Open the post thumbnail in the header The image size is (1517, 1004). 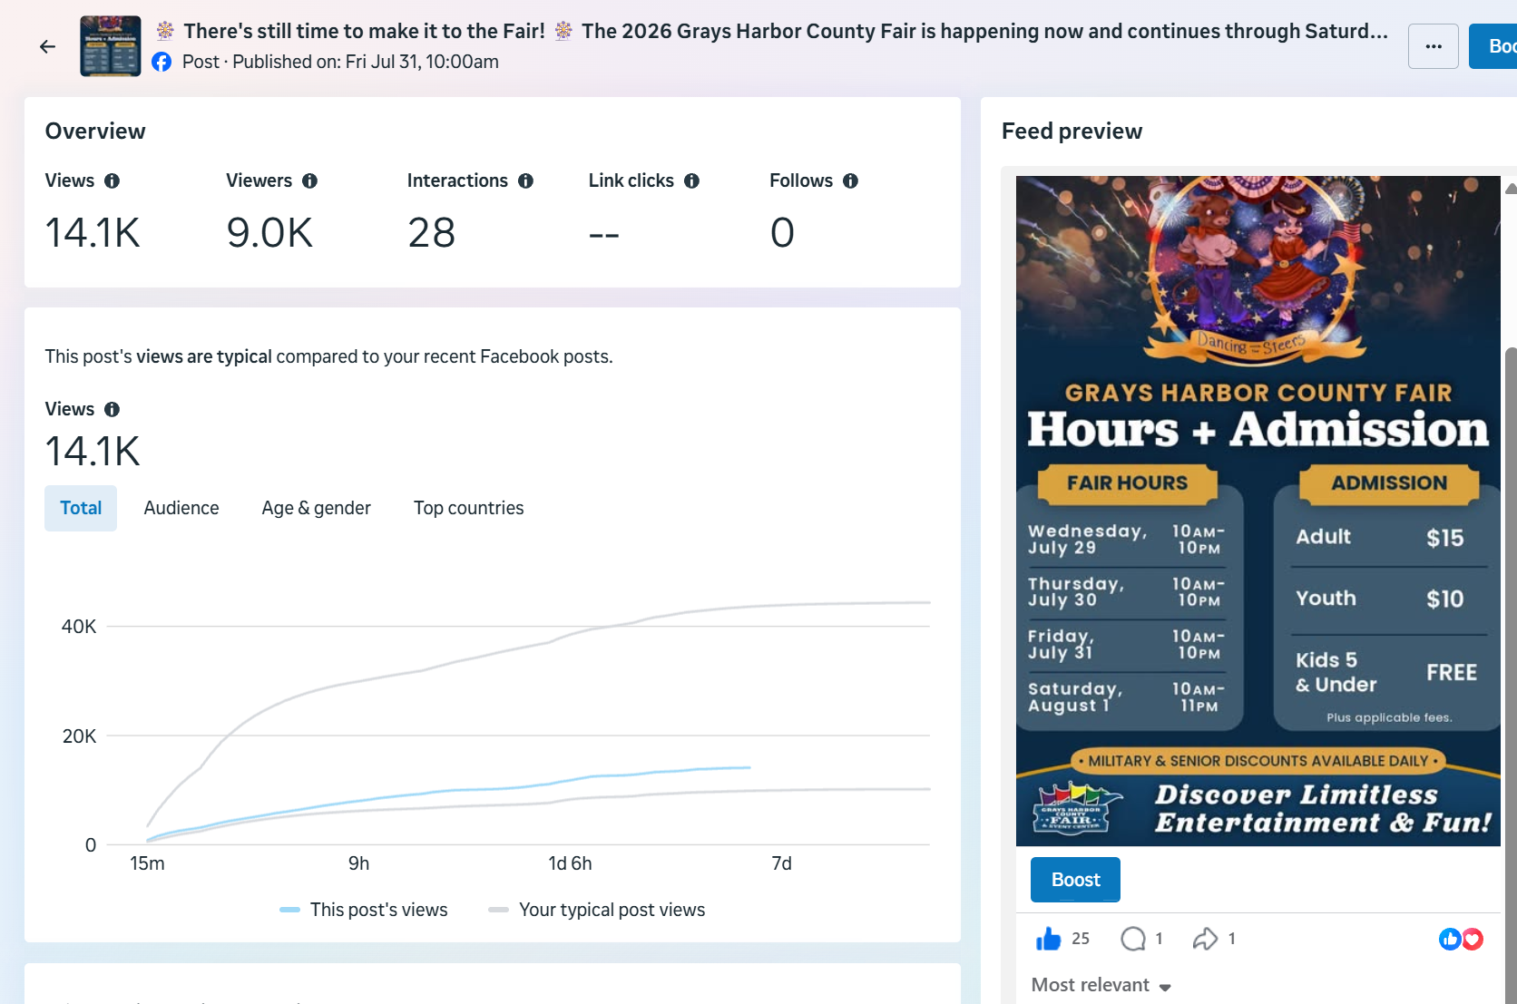click(x=111, y=46)
